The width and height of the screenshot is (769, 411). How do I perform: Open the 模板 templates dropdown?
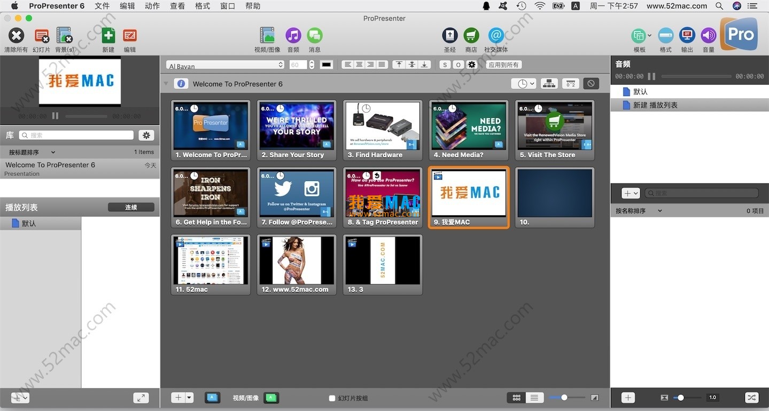(641, 36)
